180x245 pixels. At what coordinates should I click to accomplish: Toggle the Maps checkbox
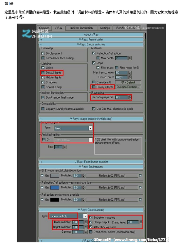coord(94,63)
